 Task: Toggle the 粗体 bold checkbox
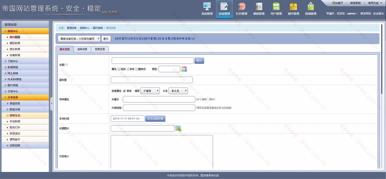(119, 69)
